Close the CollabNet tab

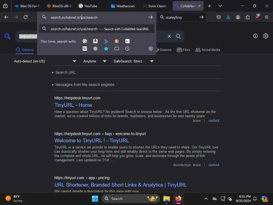tap(199, 6)
